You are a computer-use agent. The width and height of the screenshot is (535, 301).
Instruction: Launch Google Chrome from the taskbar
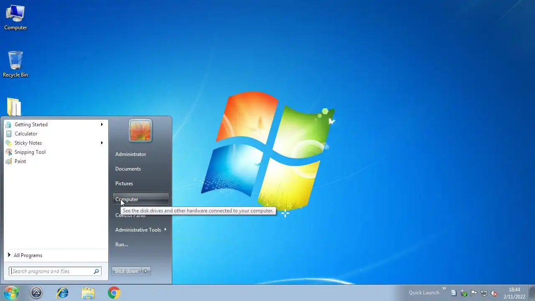[114, 293]
